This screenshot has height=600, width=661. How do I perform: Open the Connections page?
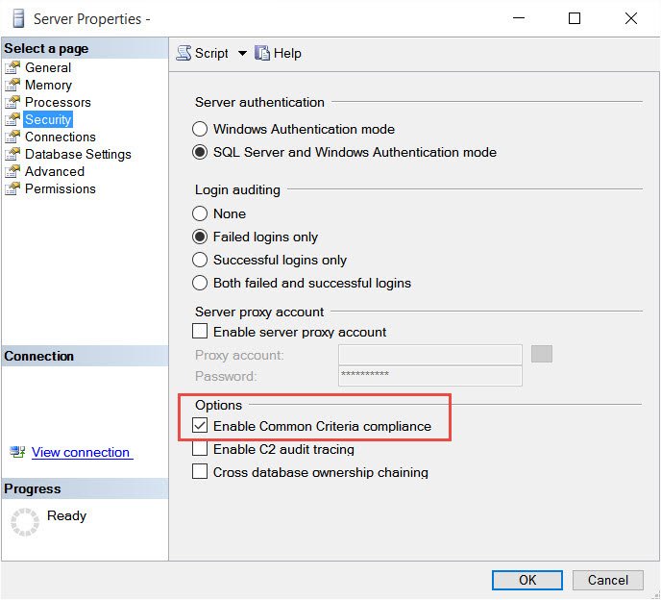pos(61,137)
